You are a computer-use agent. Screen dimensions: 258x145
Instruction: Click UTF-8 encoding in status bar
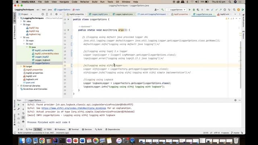(217, 133)
